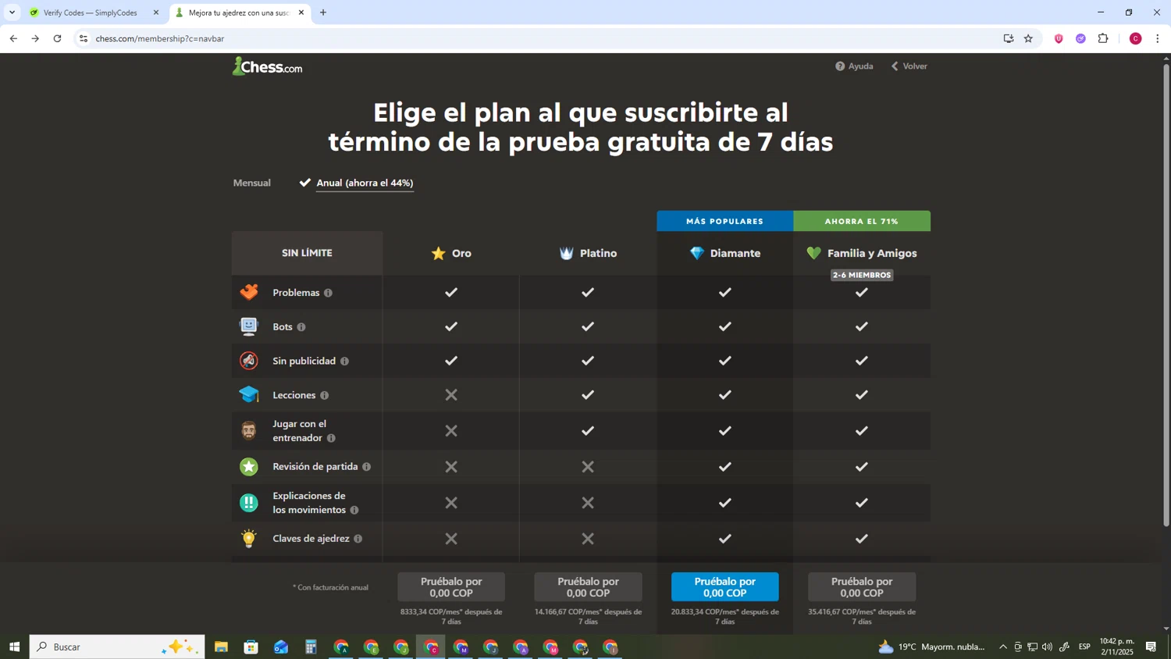This screenshot has height=659, width=1171.
Task: Open the tab search dropdown
Action: [x=12, y=12]
